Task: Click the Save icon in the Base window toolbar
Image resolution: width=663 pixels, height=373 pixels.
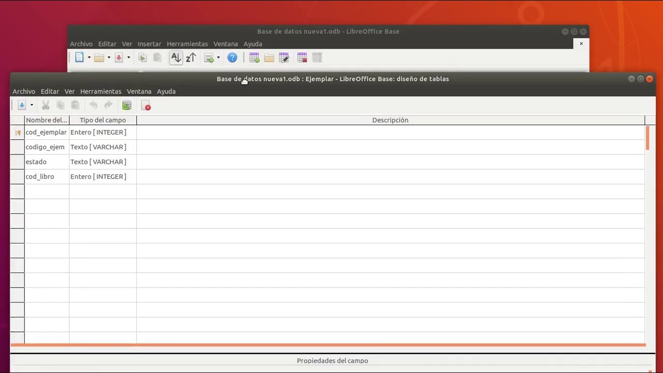Action: click(x=119, y=58)
